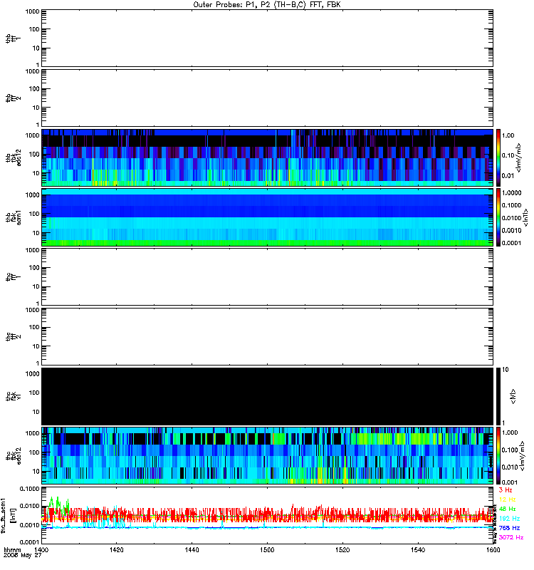
Task: Click the "2008 May 27" date label
Action: click(23, 555)
